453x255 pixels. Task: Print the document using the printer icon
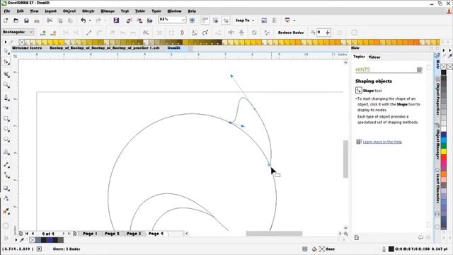[x=37, y=21]
